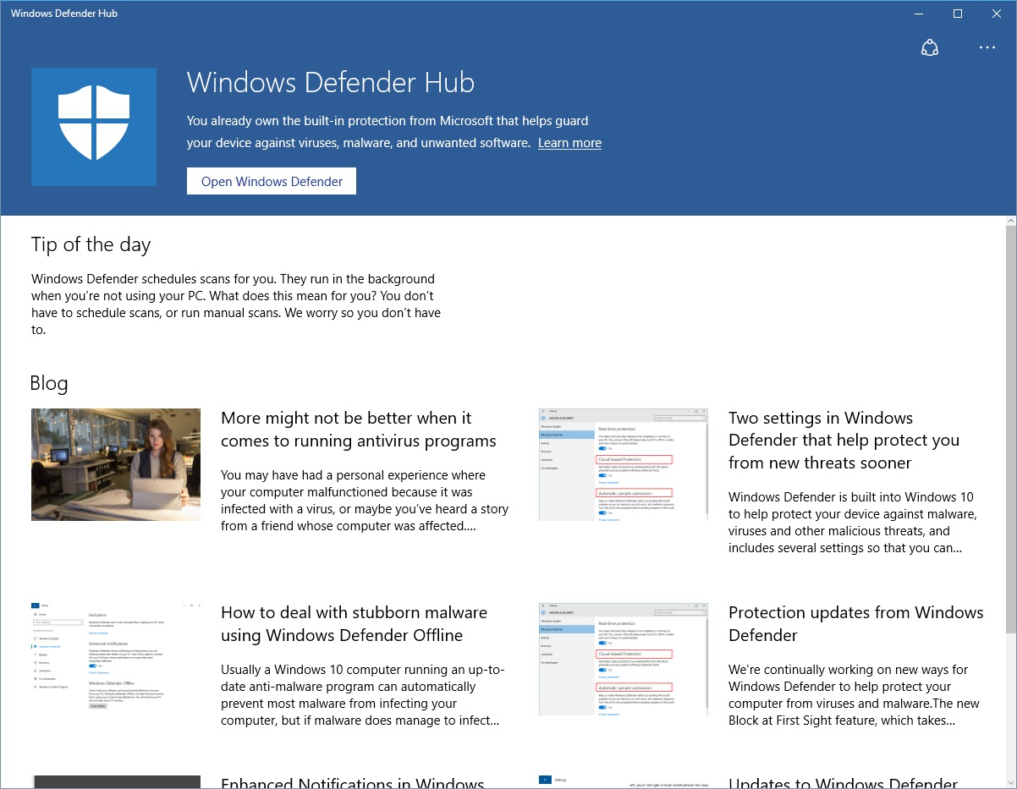Open the Share menu in the title area
This screenshot has width=1017, height=789.
[x=929, y=47]
